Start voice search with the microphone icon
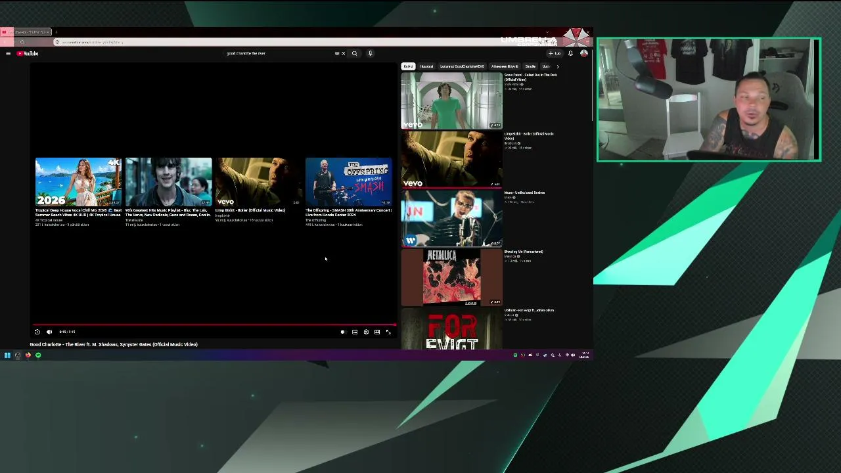This screenshot has height=473, width=841. [x=370, y=53]
